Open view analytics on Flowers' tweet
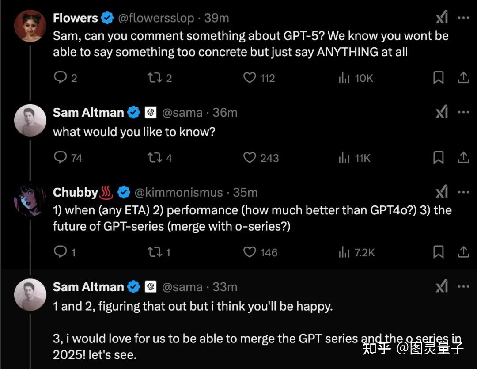 coord(344,78)
